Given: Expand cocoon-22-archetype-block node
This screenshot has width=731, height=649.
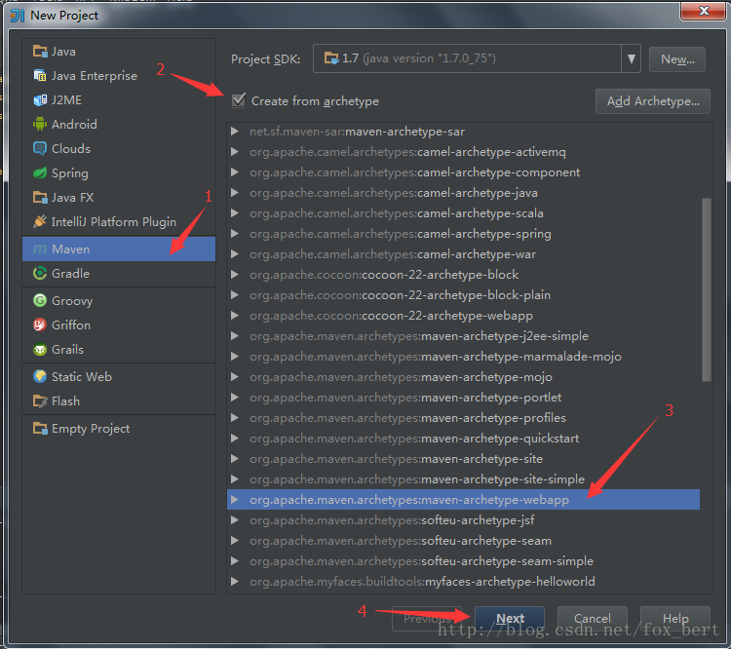Looking at the screenshot, I should click(x=235, y=275).
